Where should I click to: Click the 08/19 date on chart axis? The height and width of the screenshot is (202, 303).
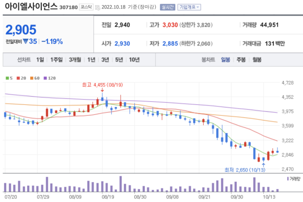(108, 197)
